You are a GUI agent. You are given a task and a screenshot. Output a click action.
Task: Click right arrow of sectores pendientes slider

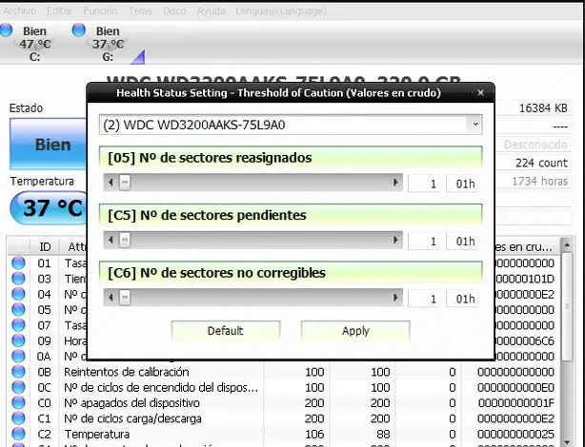pyautogui.click(x=395, y=241)
